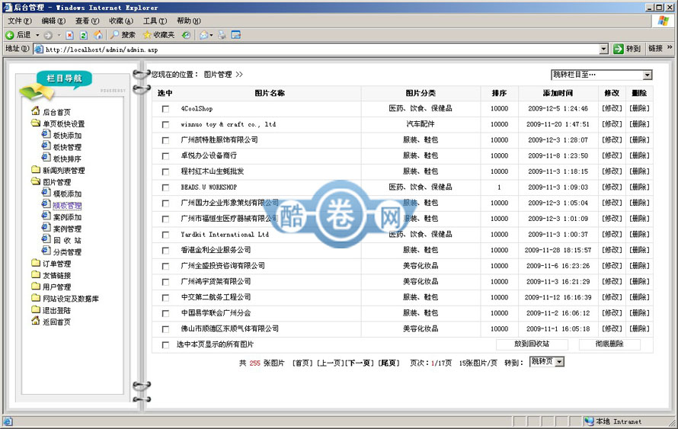Open the address bar dropdown arrow
This screenshot has width=678, height=429.
[x=603, y=50]
